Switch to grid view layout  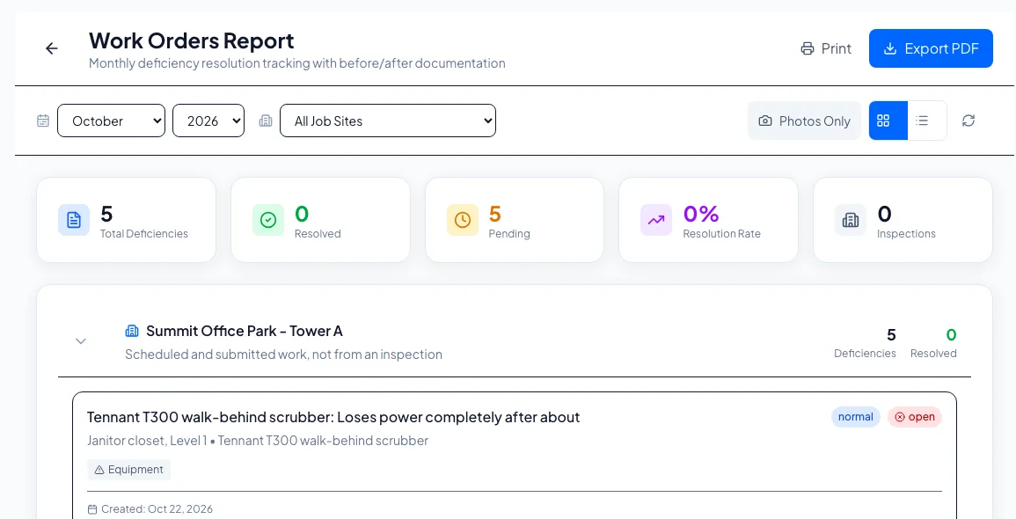888,121
